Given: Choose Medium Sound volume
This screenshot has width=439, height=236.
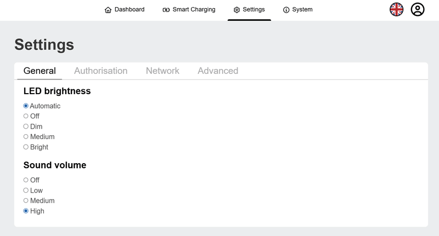Looking at the screenshot, I should 26,200.
